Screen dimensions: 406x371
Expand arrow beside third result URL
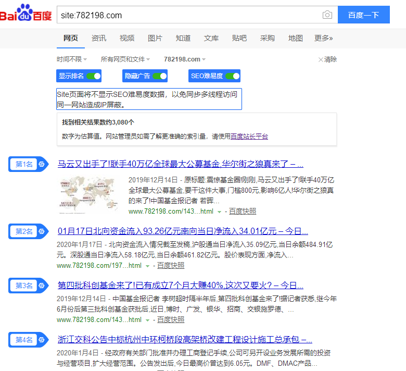pyautogui.click(x=147, y=320)
